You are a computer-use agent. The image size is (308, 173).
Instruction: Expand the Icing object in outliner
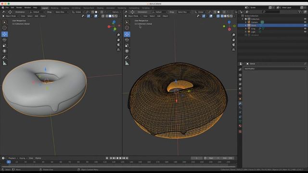coord(246,29)
